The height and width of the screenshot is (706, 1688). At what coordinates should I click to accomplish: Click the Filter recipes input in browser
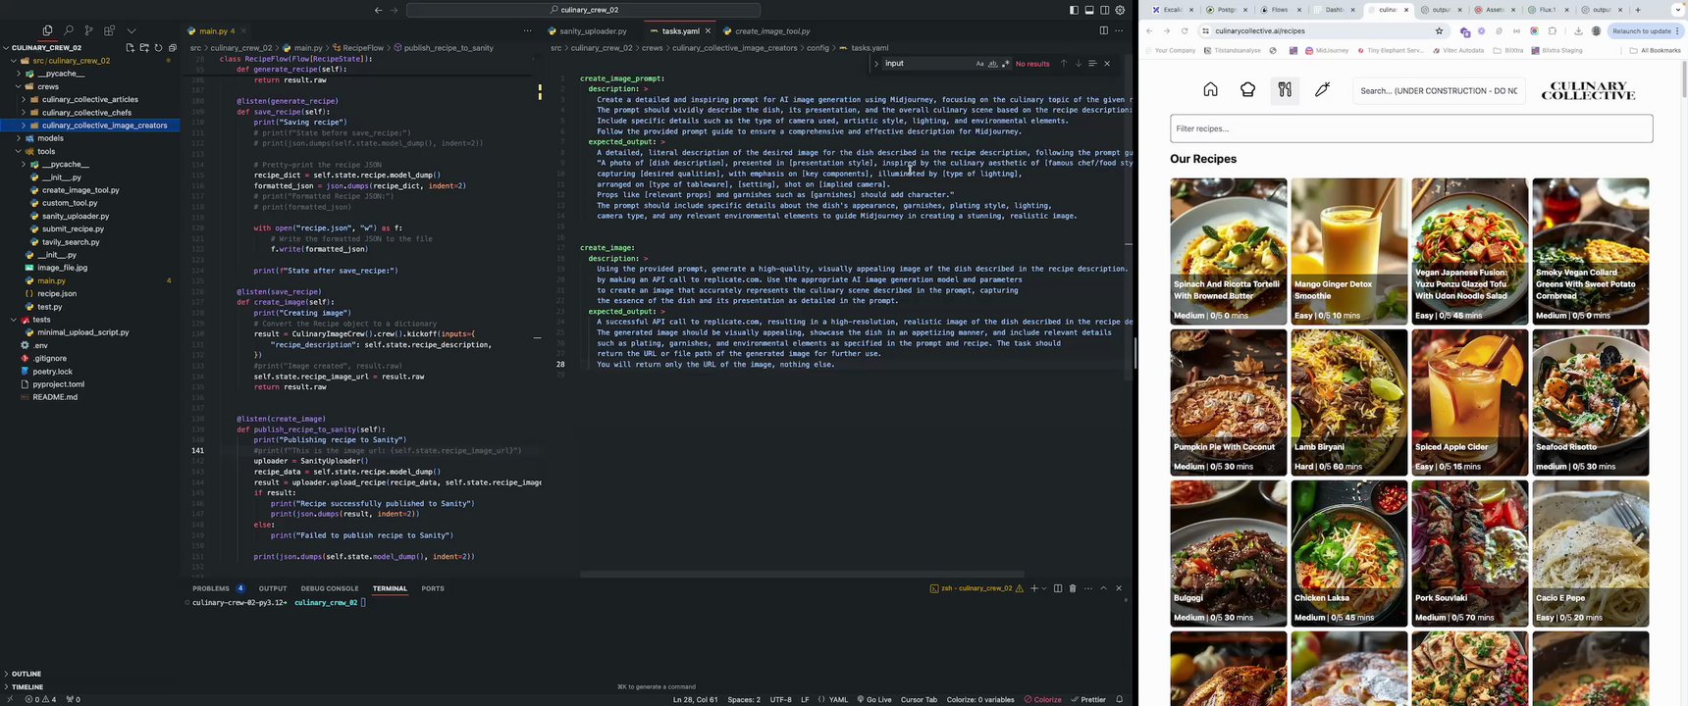[x=1411, y=128]
